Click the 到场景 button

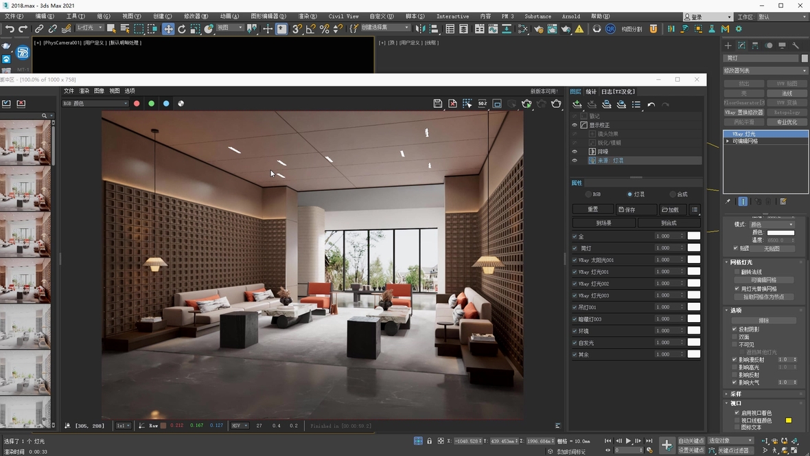[603, 223]
